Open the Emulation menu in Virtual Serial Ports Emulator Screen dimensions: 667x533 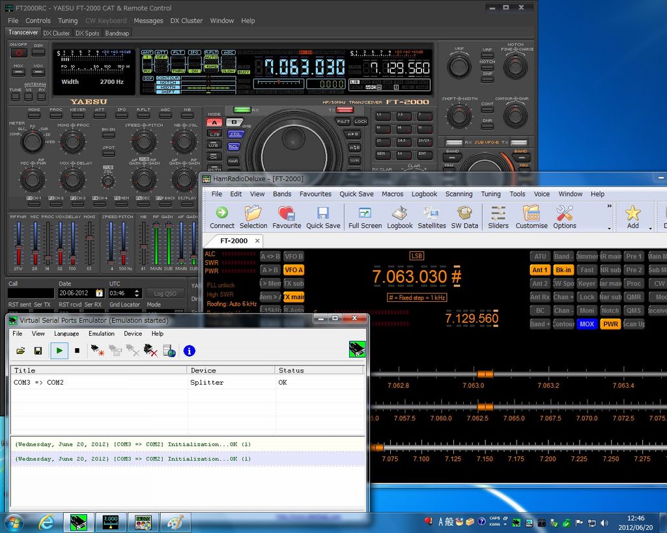coord(101,334)
